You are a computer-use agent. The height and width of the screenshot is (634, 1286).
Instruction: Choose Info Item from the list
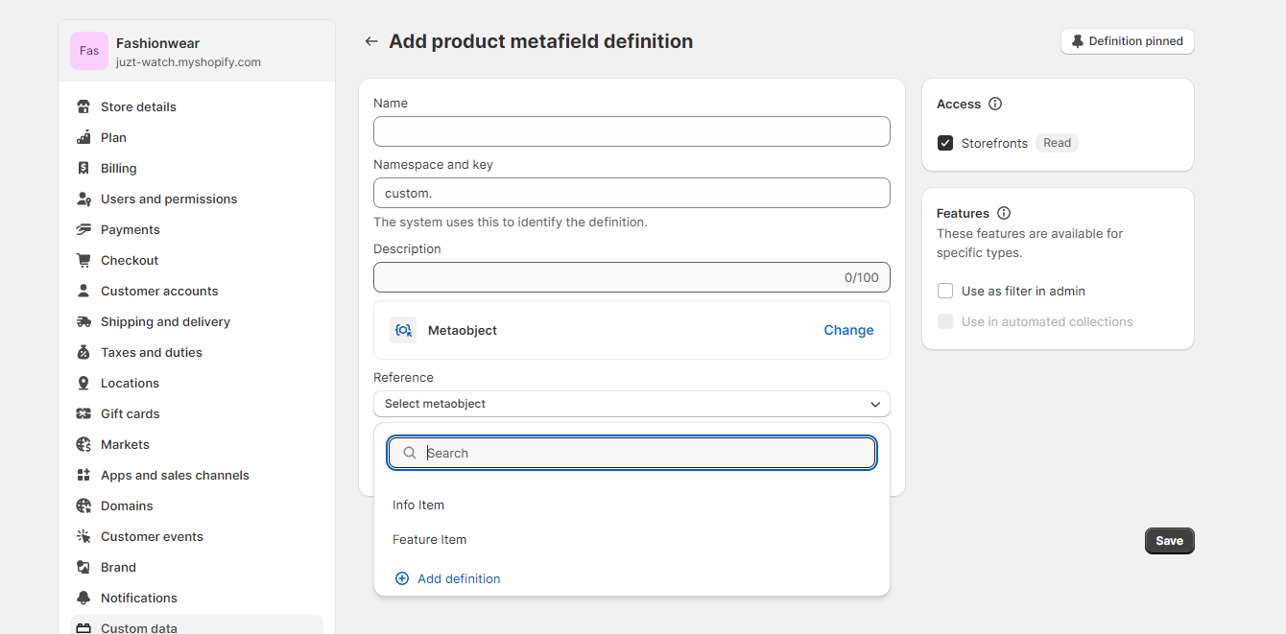418,505
